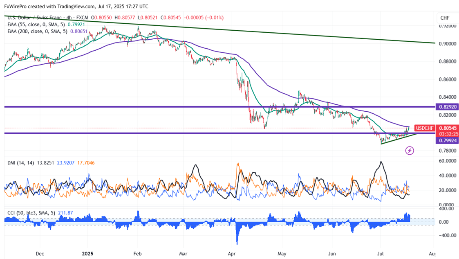Click the Dec label on time axis
This screenshot has height=259, width=459.
pyautogui.click(x=40, y=253)
